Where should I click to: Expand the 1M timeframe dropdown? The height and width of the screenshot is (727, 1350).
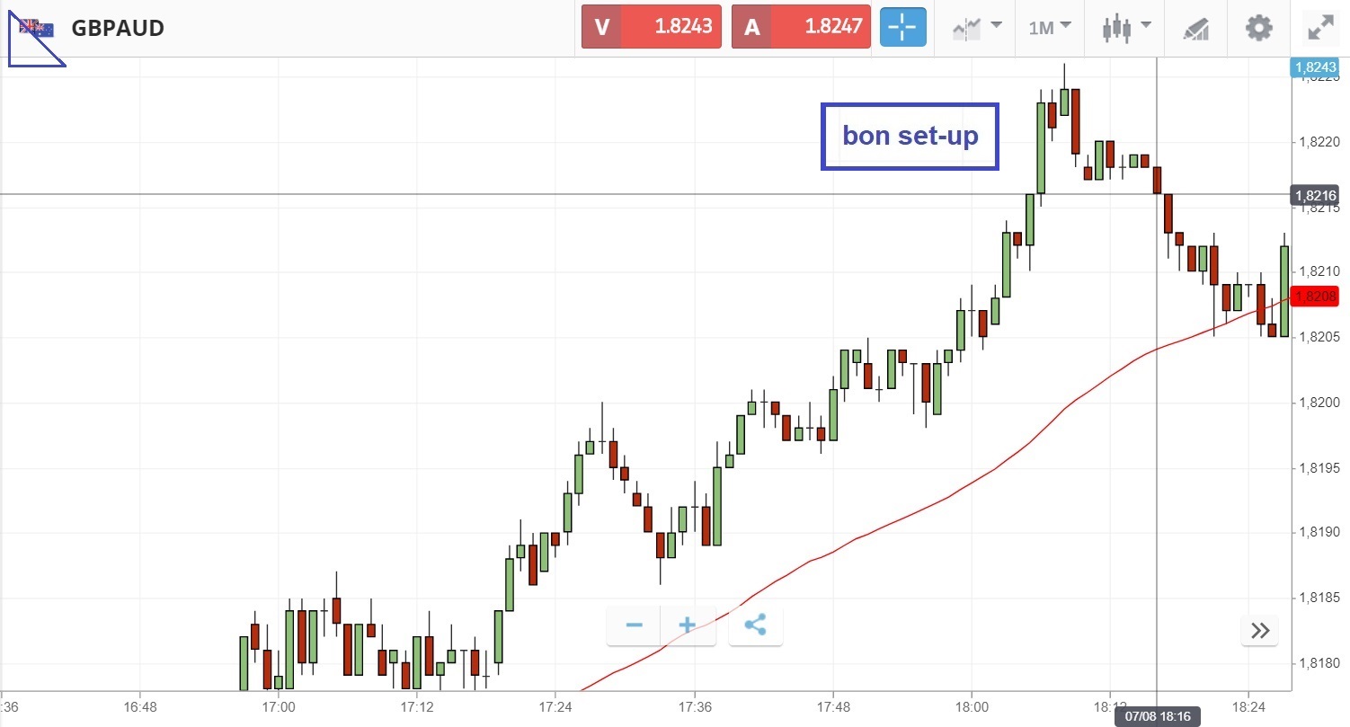tap(1050, 28)
